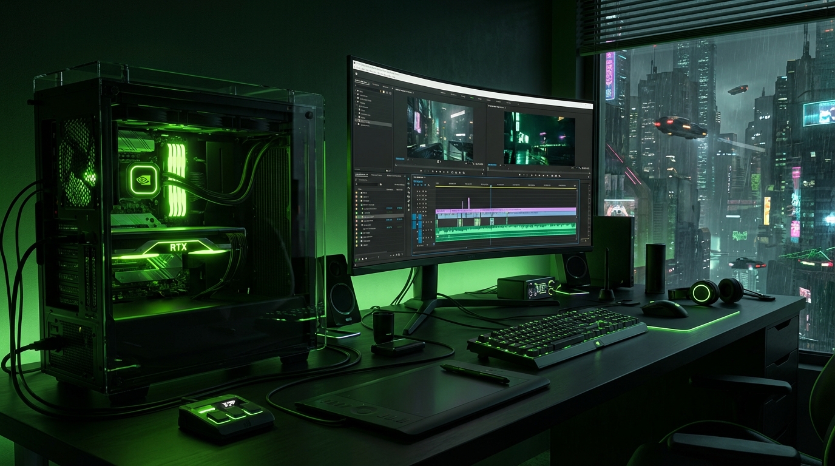This screenshot has width=835, height=466.
Task: Switch to the Effects tab beside the Project panel
Action: 374,84
